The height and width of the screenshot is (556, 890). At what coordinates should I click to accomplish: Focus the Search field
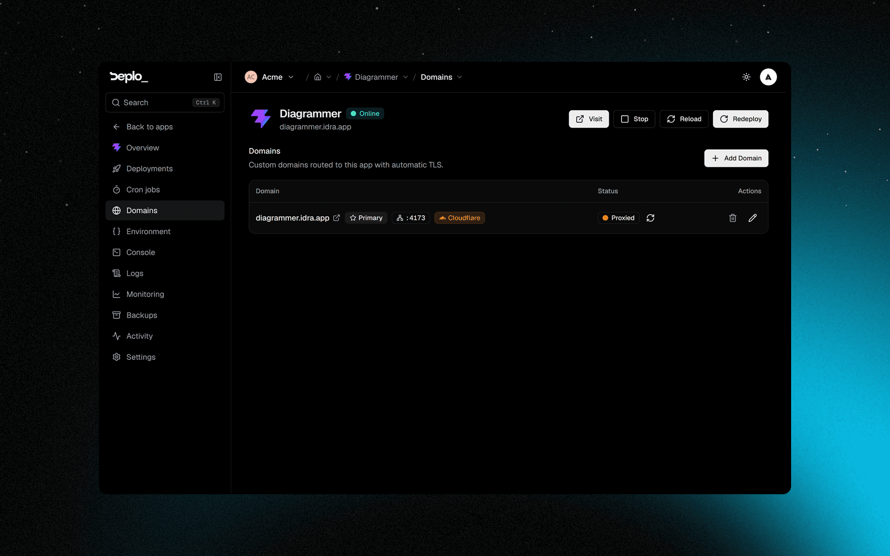click(x=165, y=102)
